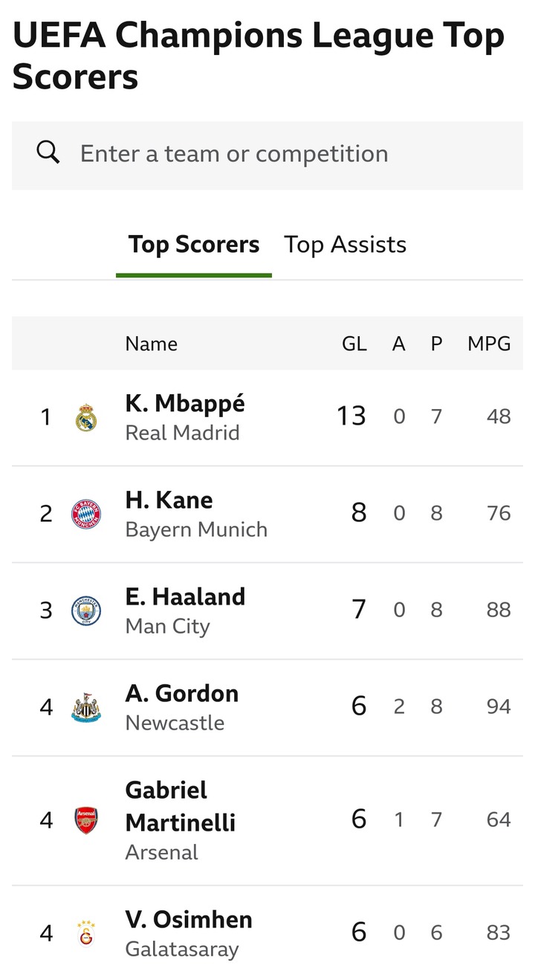Select Gabriel Martinelli player name
The width and height of the screenshot is (535, 966).
pyautogui.click(x=181, y=806)
